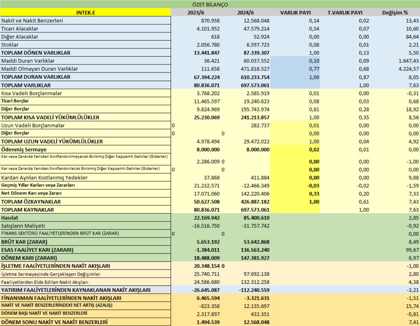Select Net Dönem Karı veya Zararı label
Image resolution: width=420 pixels, height=326 pixels.
pos(31,194)
